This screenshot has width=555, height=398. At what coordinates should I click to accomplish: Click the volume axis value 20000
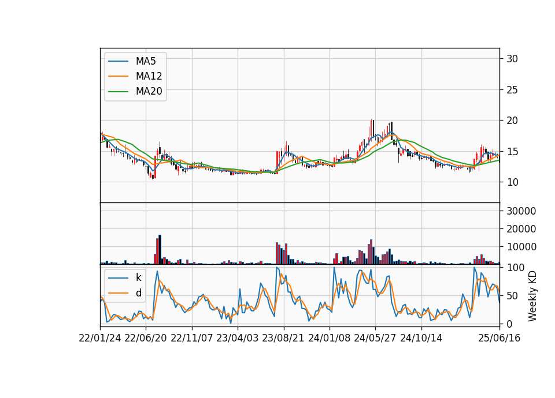coord(521,229)
